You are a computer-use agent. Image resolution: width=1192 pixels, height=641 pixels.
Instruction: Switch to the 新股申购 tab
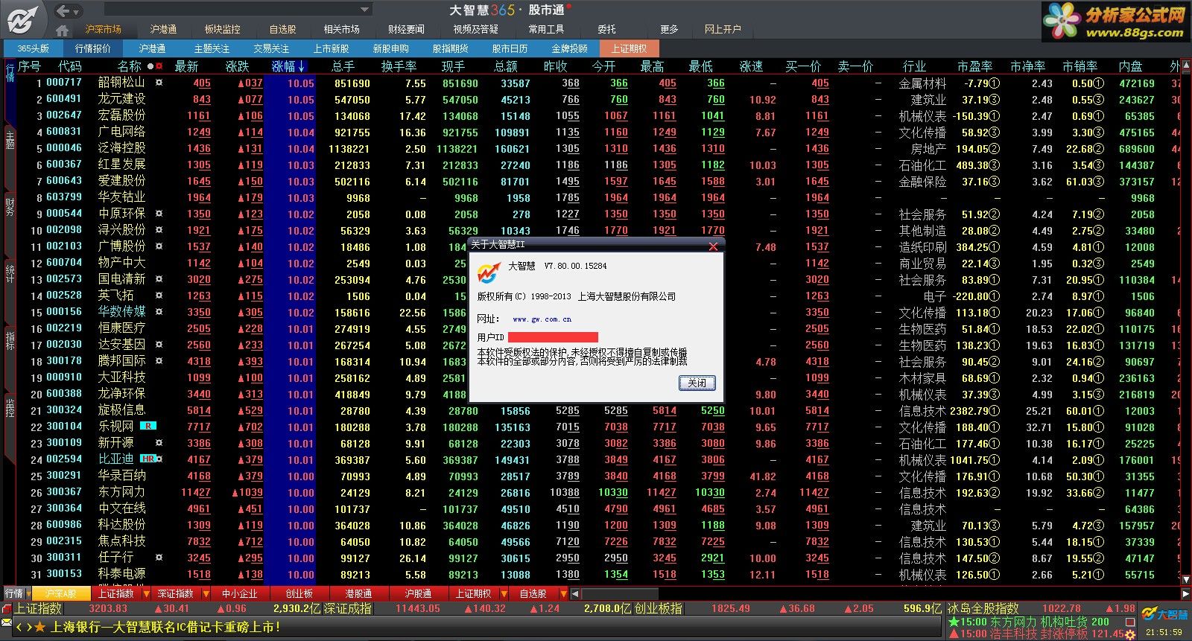point(390,48)
